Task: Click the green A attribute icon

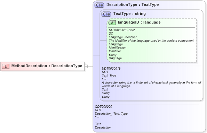Action: point(112,23)
